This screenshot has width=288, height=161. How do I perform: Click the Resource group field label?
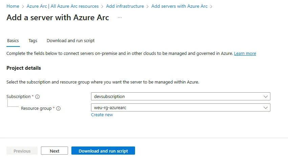pos(36,108)
